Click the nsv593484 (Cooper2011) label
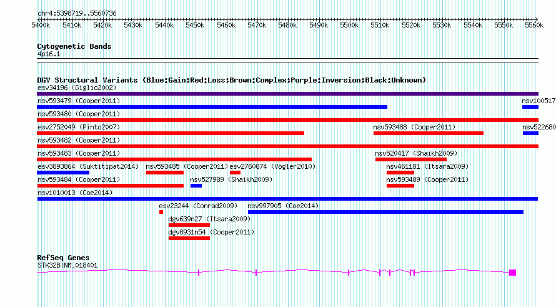The image size is (556, 307). pos(79,179)
